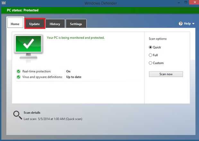Click the Scan details magnifying glass icon
The width and height of the screenshot is (199, 141).
18,115
